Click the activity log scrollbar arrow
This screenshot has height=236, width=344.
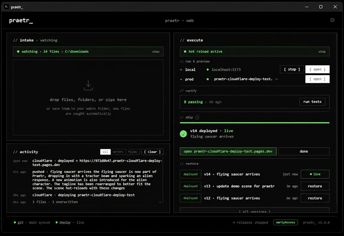tap(160, 202)
